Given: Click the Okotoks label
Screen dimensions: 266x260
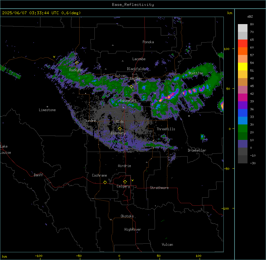Looking at the screenshot, I should [127, 216].
